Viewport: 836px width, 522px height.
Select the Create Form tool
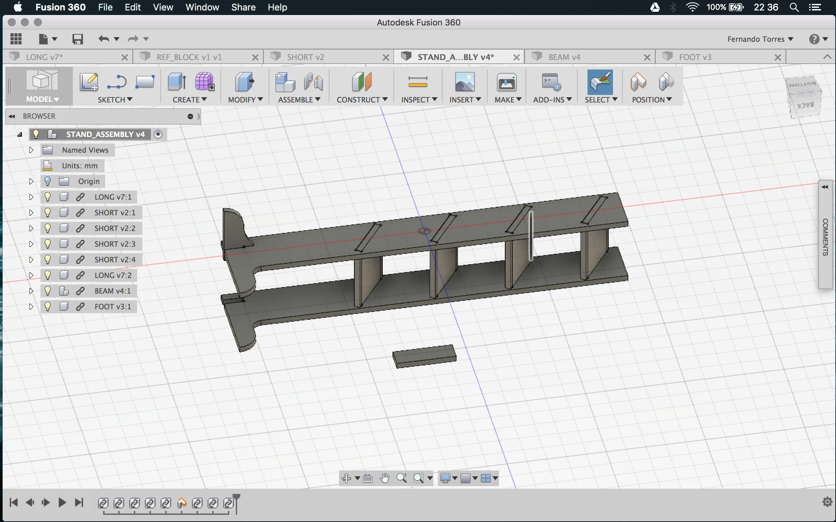205,82
